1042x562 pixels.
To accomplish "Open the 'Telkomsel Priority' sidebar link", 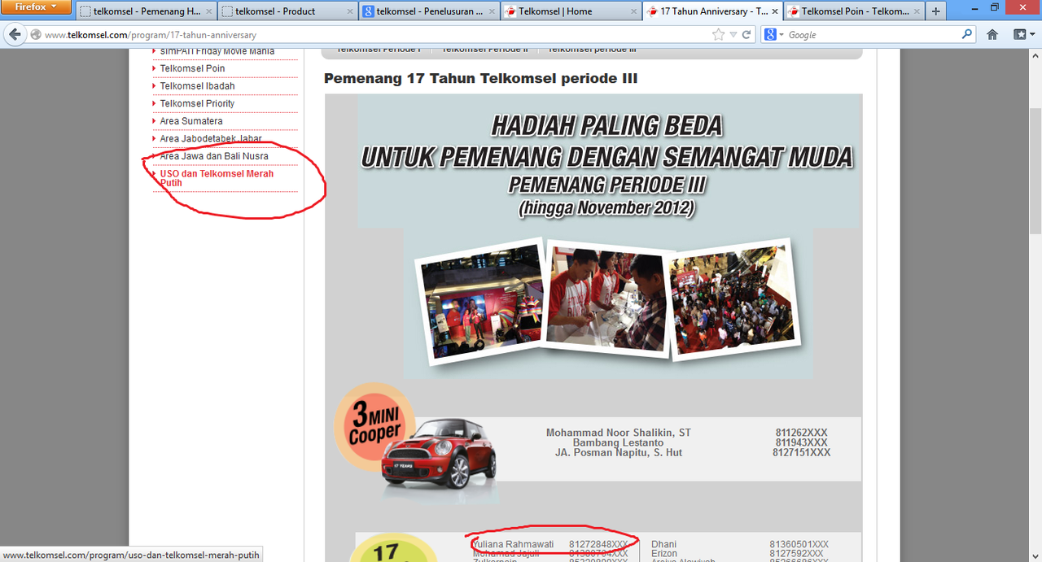I will (x=197, y=104).
